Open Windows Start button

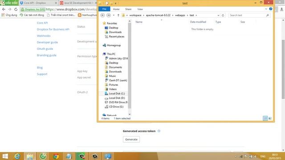[5, 156]
